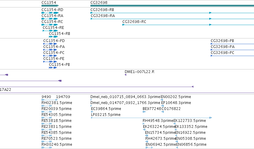Select transcript CG32698-RC label
This screenshot has height=149, width=254.
pos(134,22)
